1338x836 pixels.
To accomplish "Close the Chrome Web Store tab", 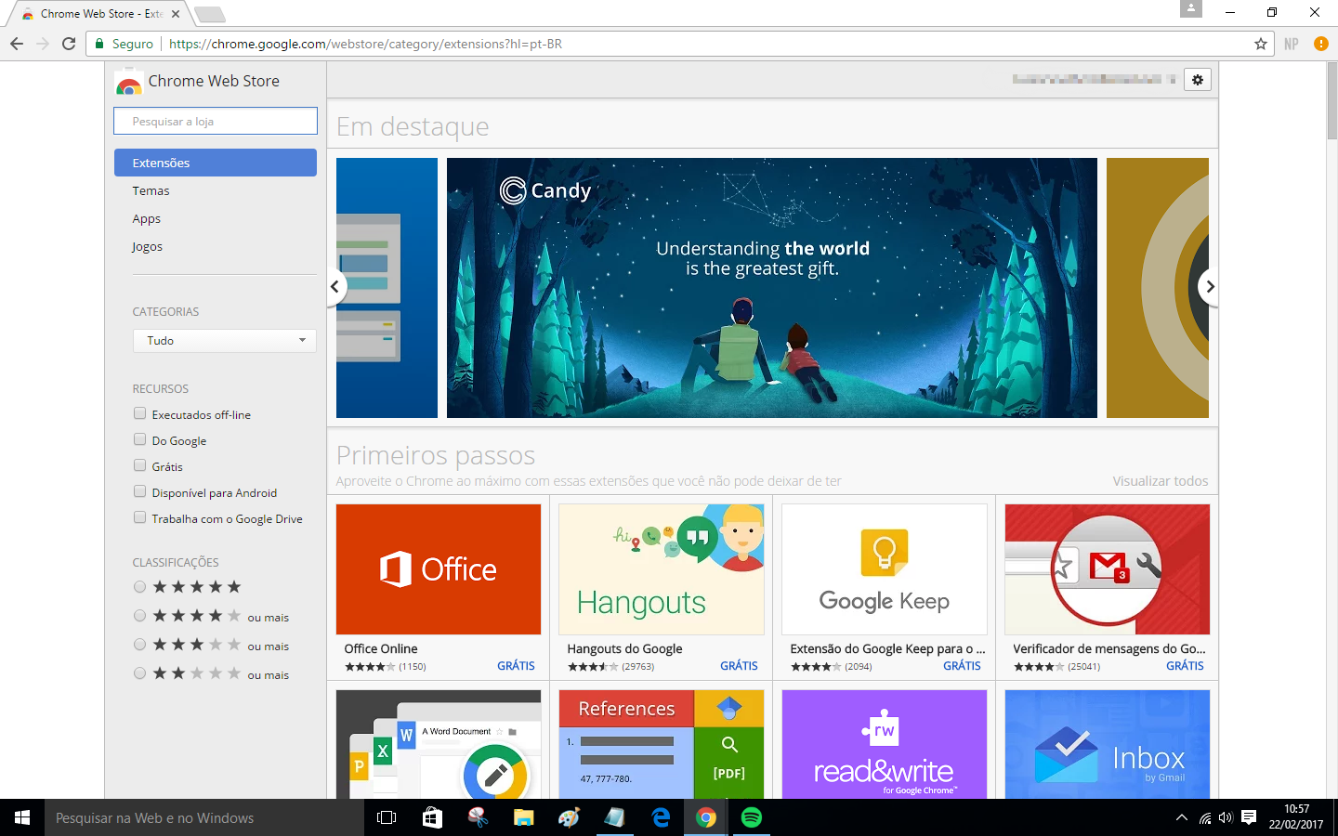I will click(x=176, y=14).
